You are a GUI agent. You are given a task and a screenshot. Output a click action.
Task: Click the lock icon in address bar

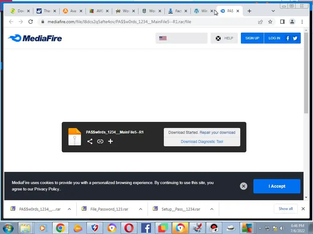point(42,22)
